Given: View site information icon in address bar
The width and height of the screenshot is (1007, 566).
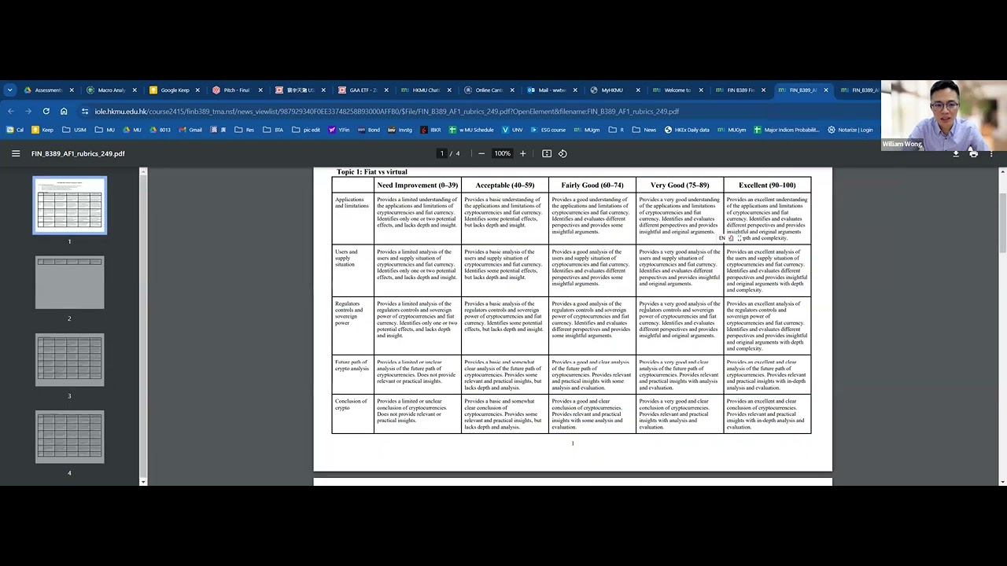Looking at the screenshot, I should pos(85,111).
